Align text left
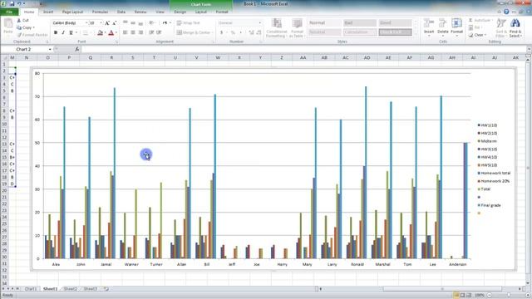 click(x=126, y=32)
